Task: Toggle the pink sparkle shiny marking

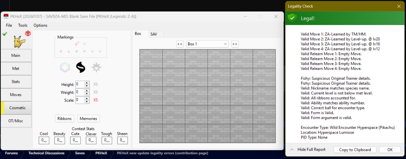Action: point(77,44)
